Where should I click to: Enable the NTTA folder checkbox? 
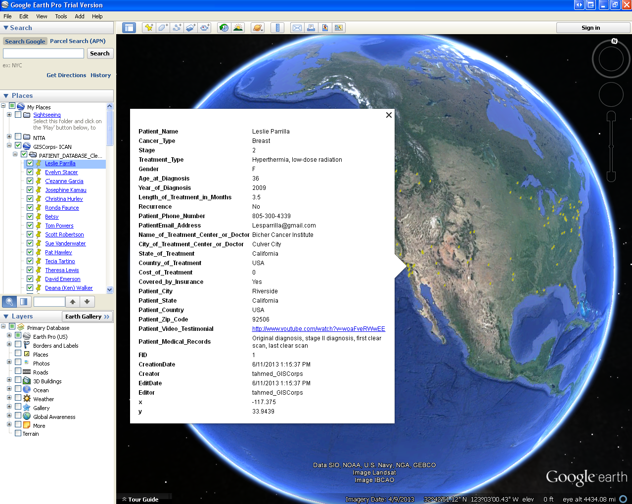[x=18, y=137]
